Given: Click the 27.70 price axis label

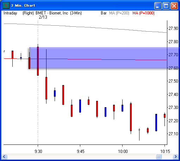Looking at the screenshot, I should coord(173,55).
